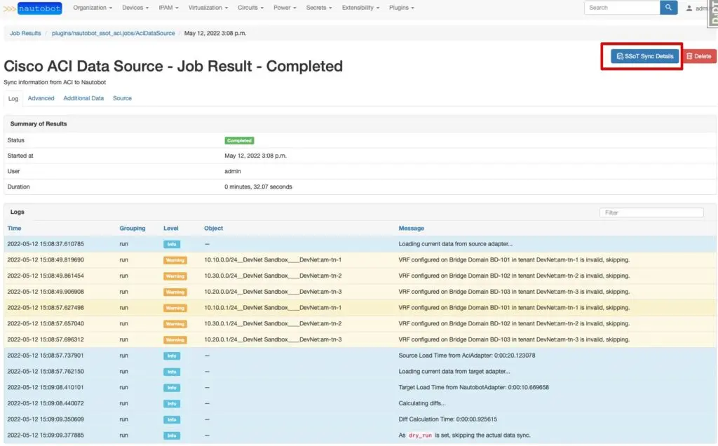This screenshot has width=718, height=446.
Task: Switch to the Source tab
Action: (x=122, y=98)
